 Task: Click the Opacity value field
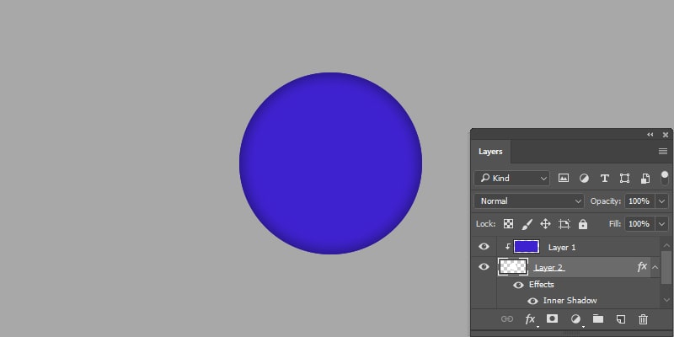[639, 201]
